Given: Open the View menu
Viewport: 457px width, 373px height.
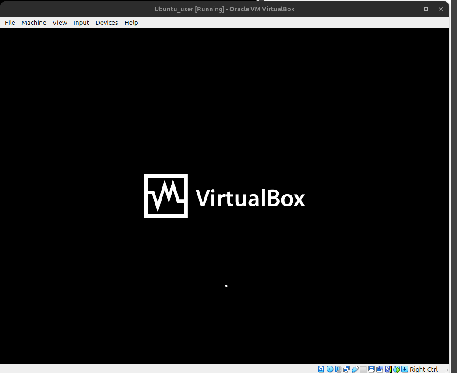Looking at the screenshot, I should (60, 23).
